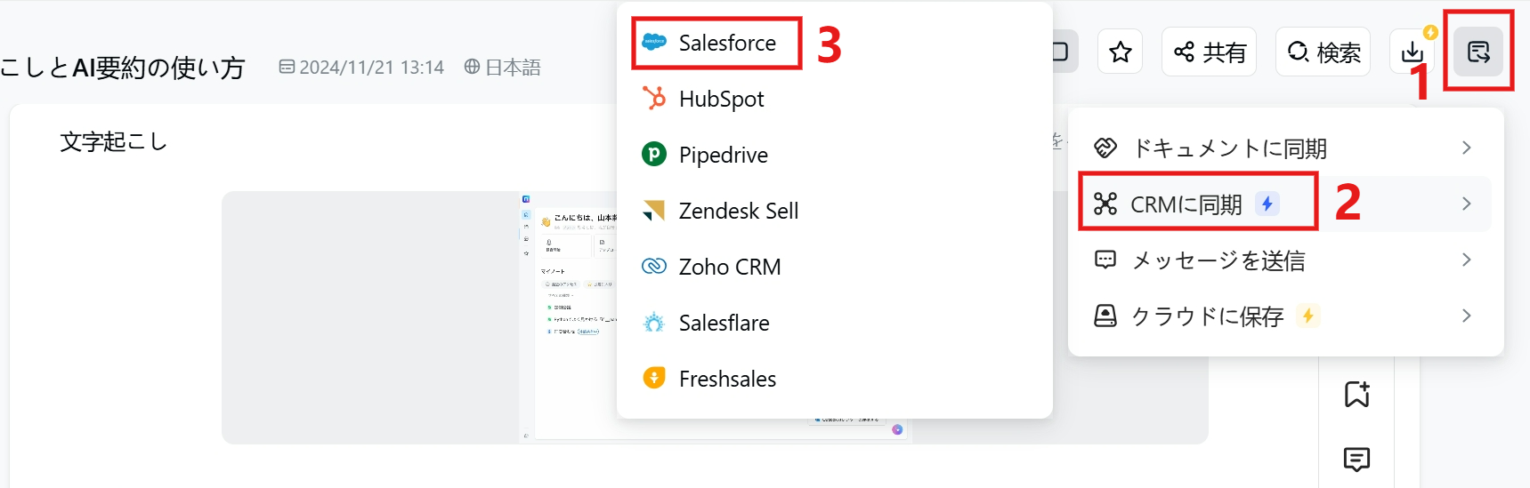Click the cloud drive icon beside クラウドに保存

(x=1105, y=316)
